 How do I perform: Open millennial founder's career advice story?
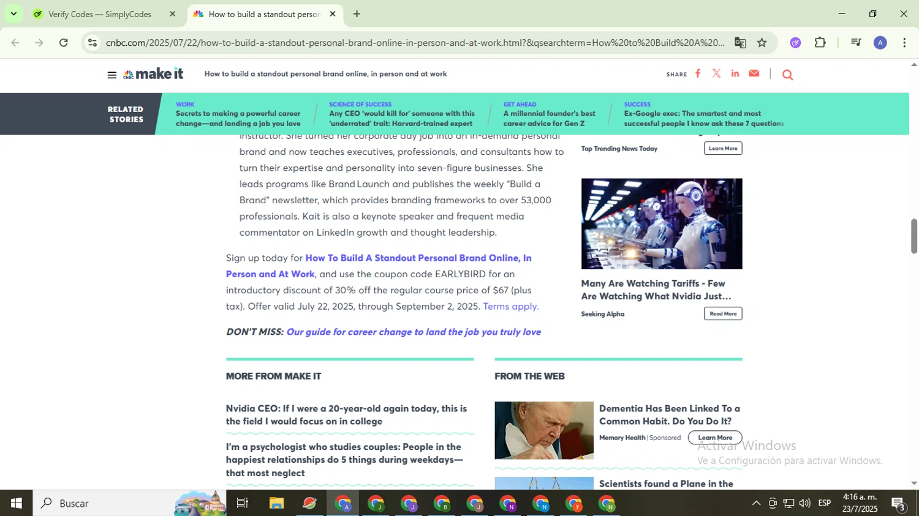(x=549, y=118)
